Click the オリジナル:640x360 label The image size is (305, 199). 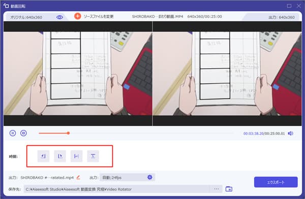pos(26,17)
